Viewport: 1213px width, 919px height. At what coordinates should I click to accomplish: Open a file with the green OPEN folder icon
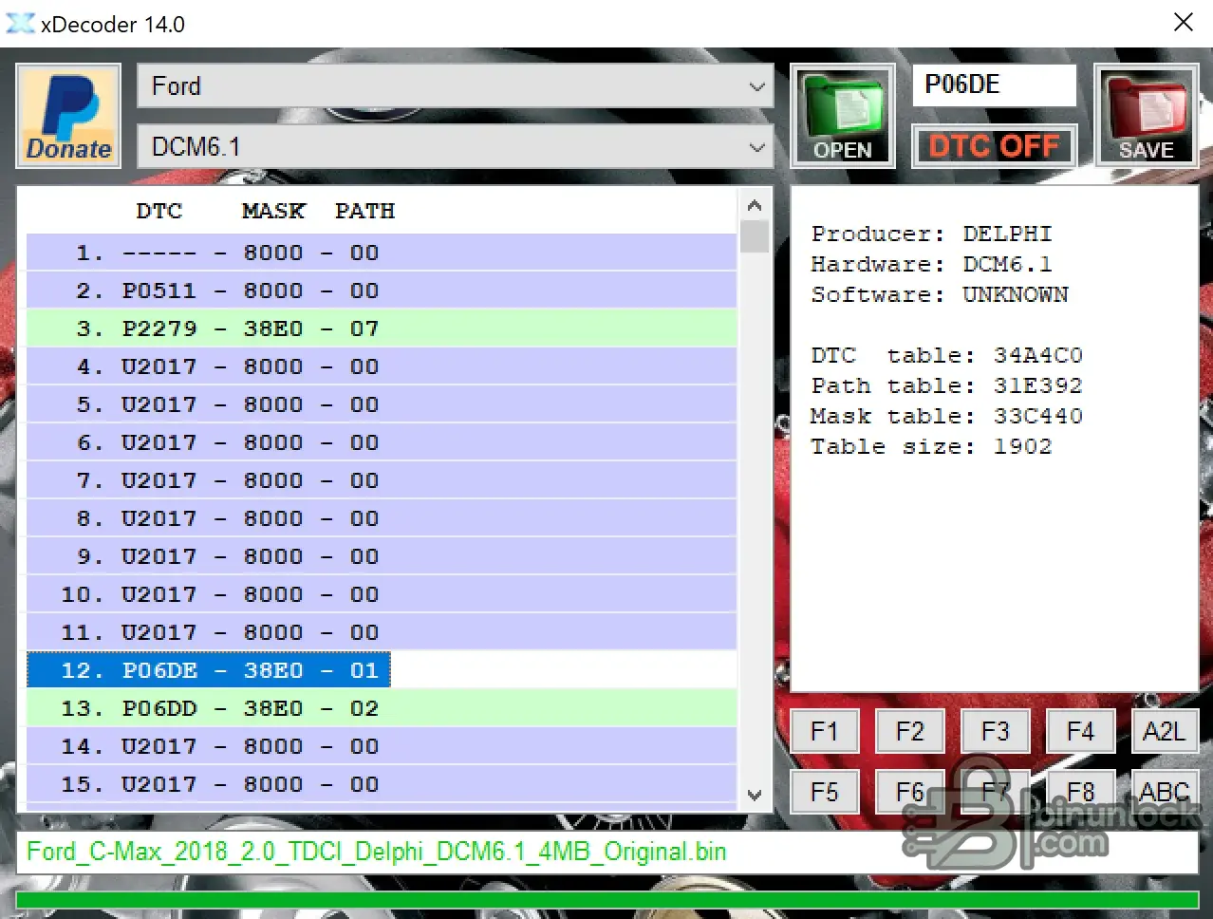[843, 116]
